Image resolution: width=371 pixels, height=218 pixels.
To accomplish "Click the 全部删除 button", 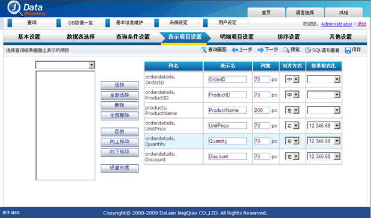I will (119, 116).
